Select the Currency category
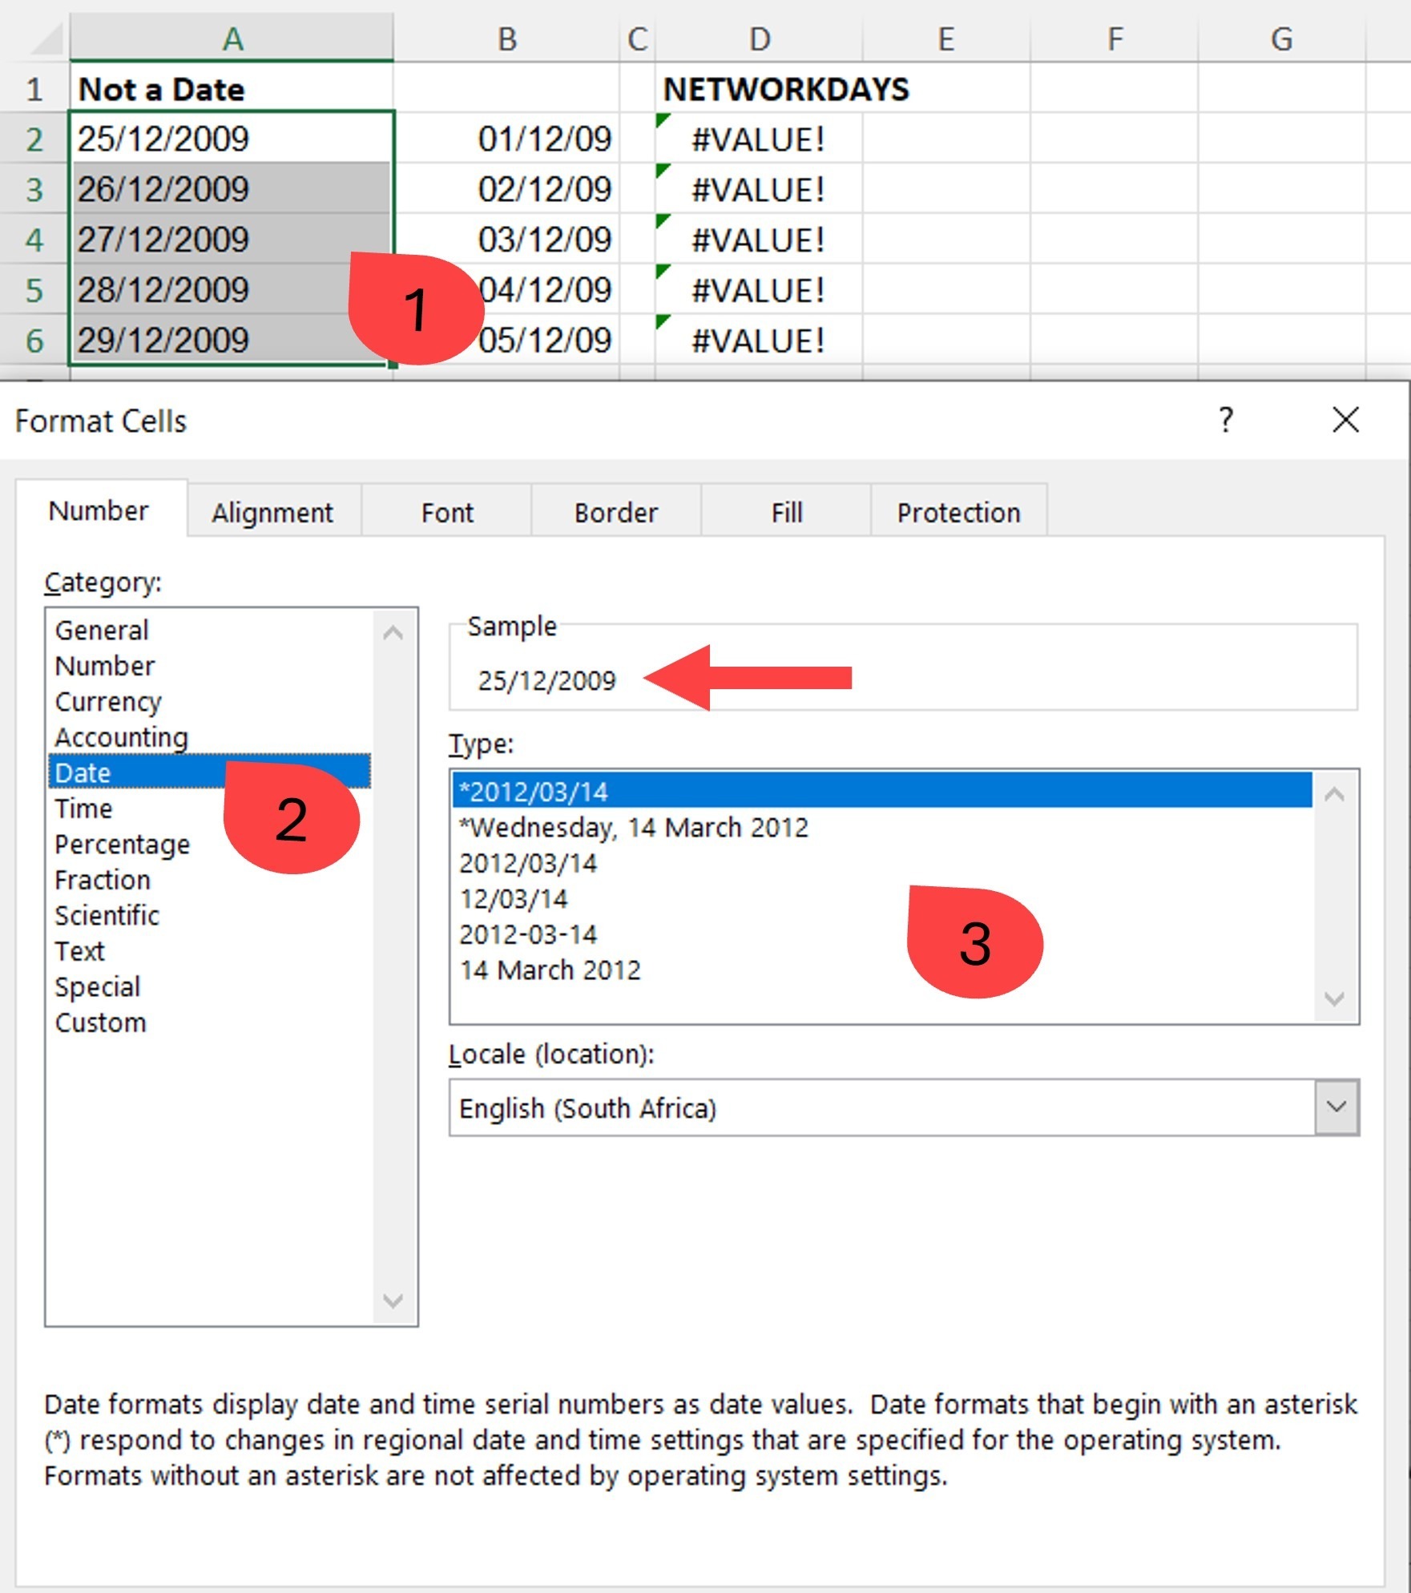The image size is (1411, 1593). pos(107,701)
